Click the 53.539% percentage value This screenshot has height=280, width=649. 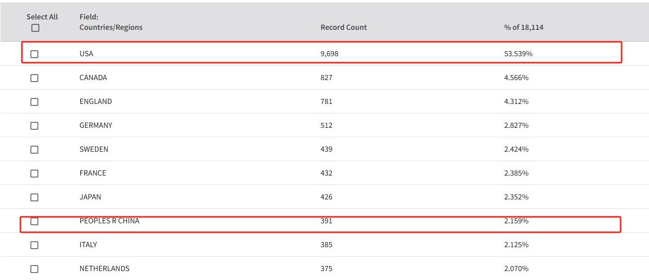pyautogui.click(x=518, y=54)
